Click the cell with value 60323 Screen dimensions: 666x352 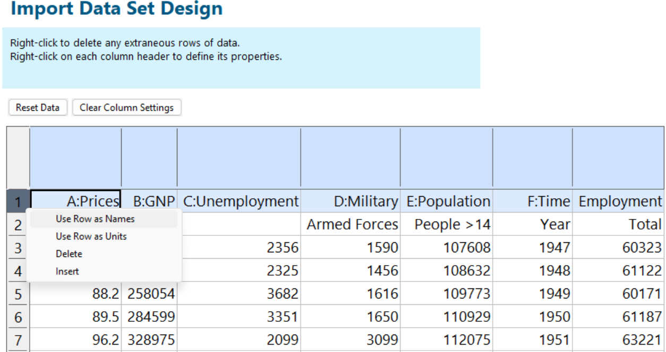tap(618, 248)
